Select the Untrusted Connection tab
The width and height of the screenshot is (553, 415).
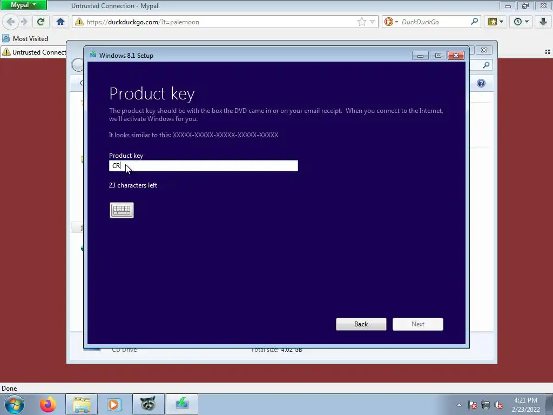click(x=34, y=52)
